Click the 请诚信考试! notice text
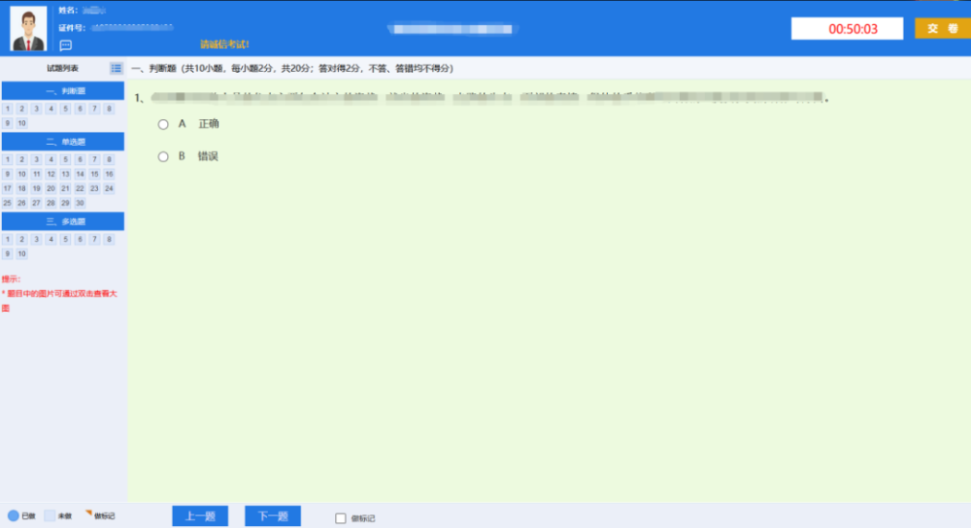The height and width of the screenshot is (528, 971). [224, 44]
